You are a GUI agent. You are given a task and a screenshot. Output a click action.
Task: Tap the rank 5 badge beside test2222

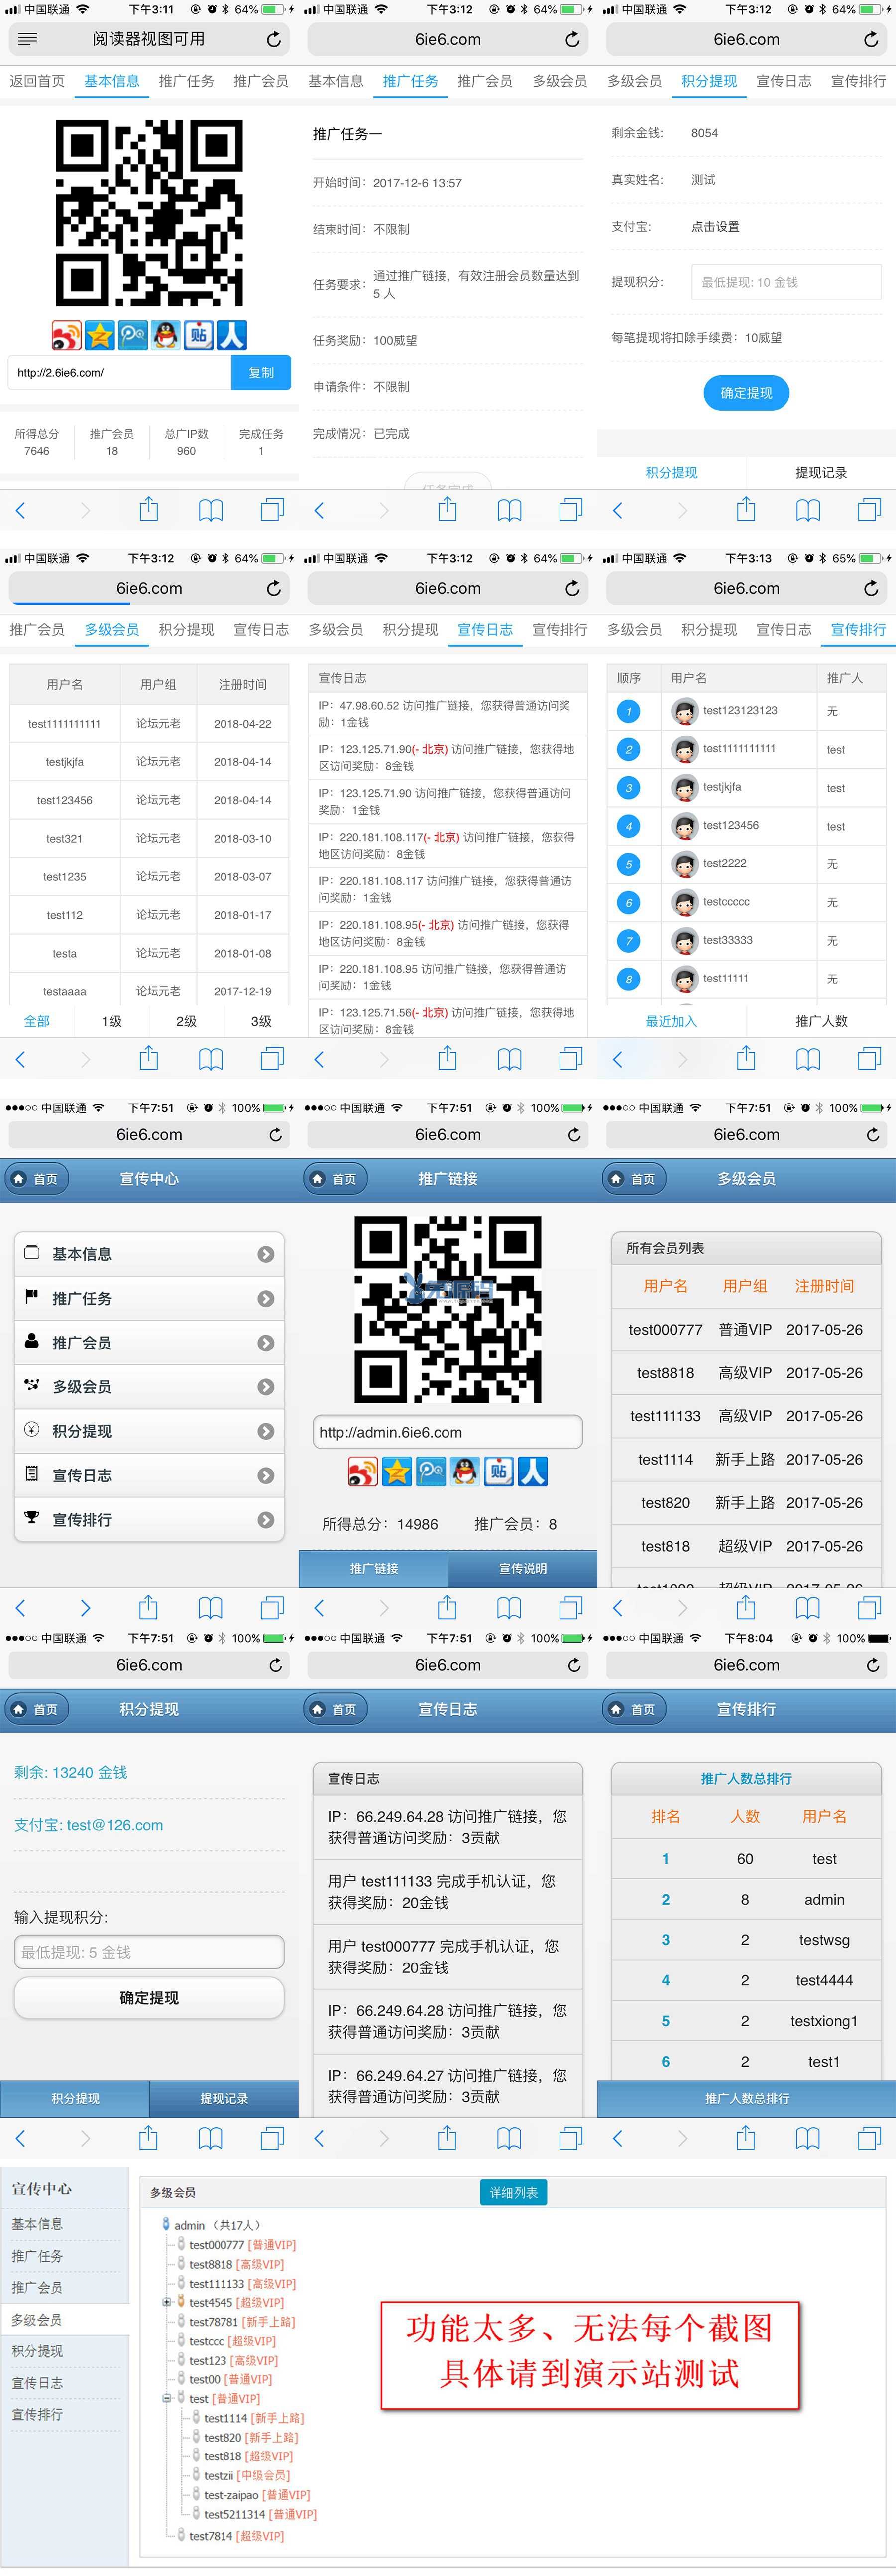tap(628, 864)
